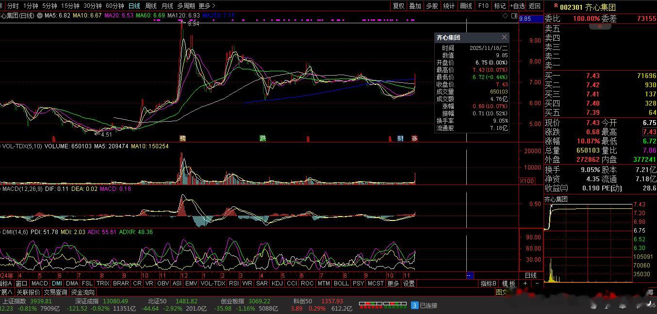Open the F10 company info
The height and width of the screenshot is (314, 657).
click(x=483, y=6)
